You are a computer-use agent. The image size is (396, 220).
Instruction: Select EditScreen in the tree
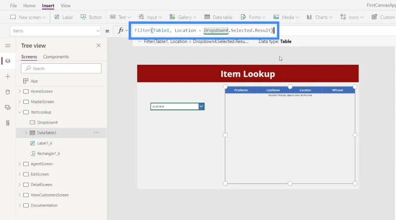tap(40, 174)
